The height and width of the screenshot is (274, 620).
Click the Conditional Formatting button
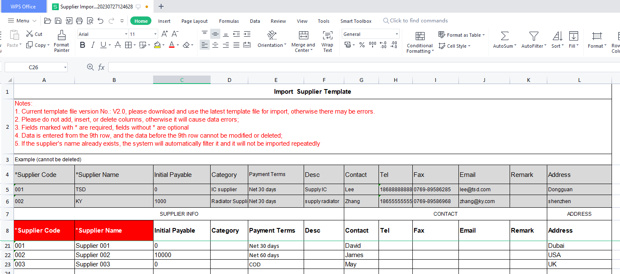[420, 42]
